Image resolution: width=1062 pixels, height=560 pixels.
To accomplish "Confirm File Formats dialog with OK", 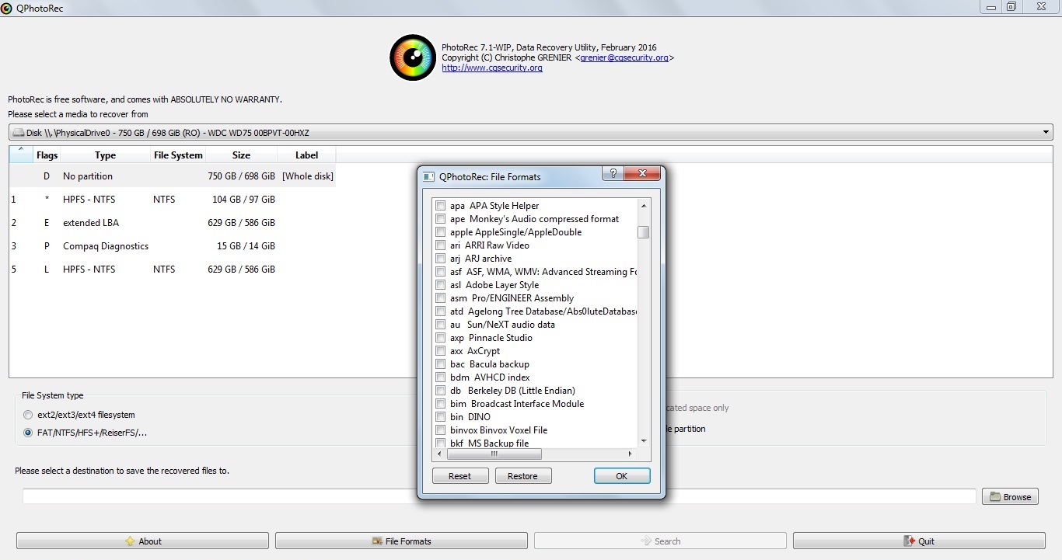I will 621,476.
